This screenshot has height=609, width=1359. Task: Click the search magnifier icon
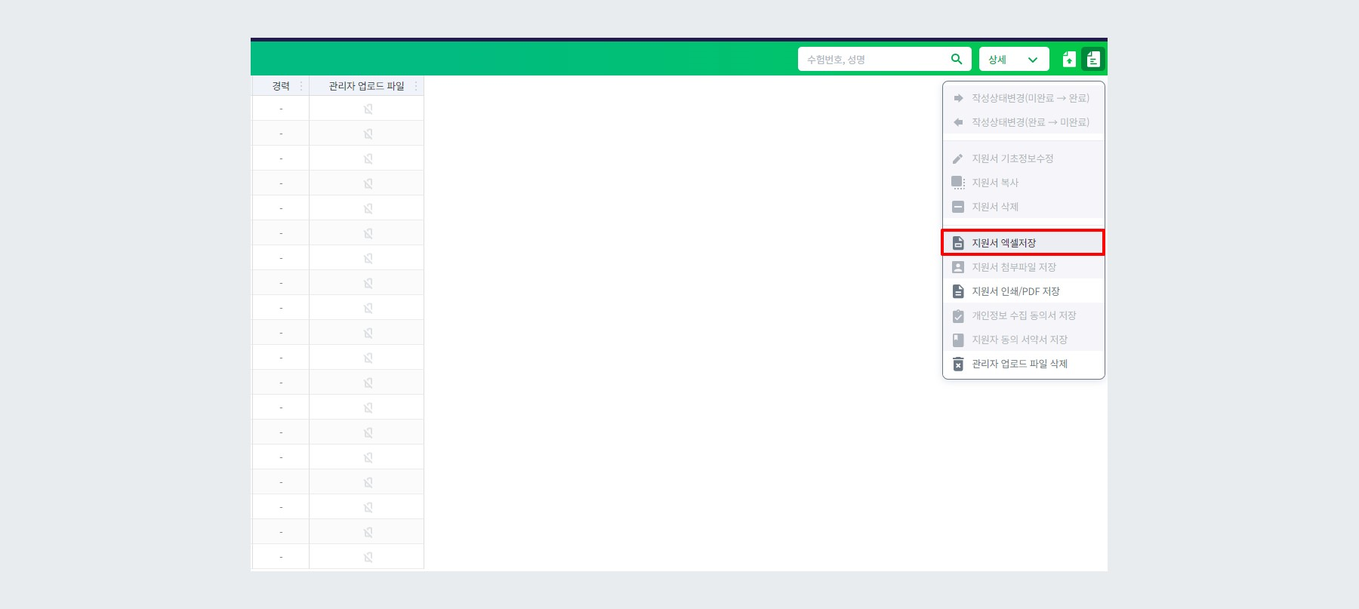point(957,59)
